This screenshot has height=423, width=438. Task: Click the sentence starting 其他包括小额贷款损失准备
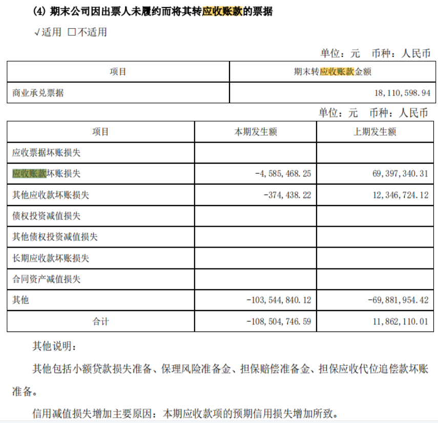coord(220,380)
